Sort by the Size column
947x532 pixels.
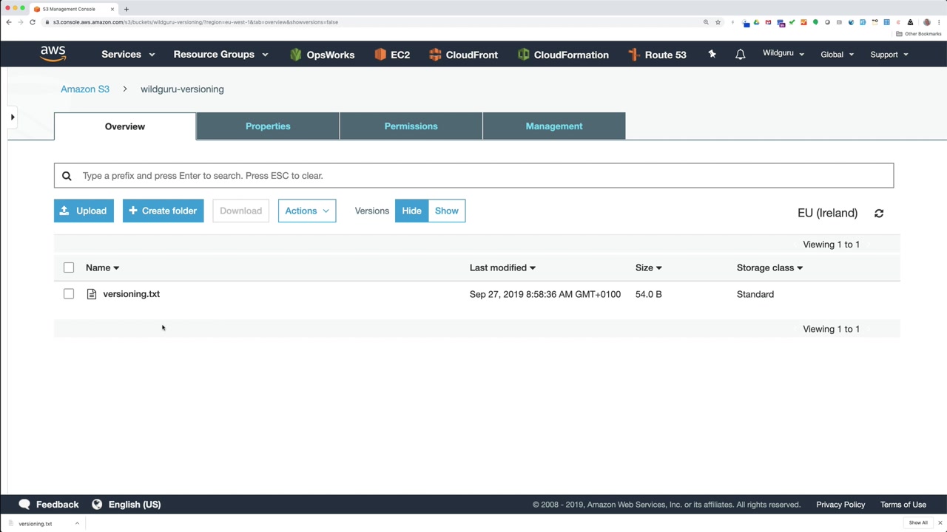(x=649, y=267)
